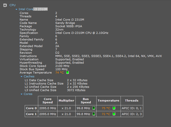Click the Multiplier column header
Screen dimensions: 171x127
tap(66, 100)
